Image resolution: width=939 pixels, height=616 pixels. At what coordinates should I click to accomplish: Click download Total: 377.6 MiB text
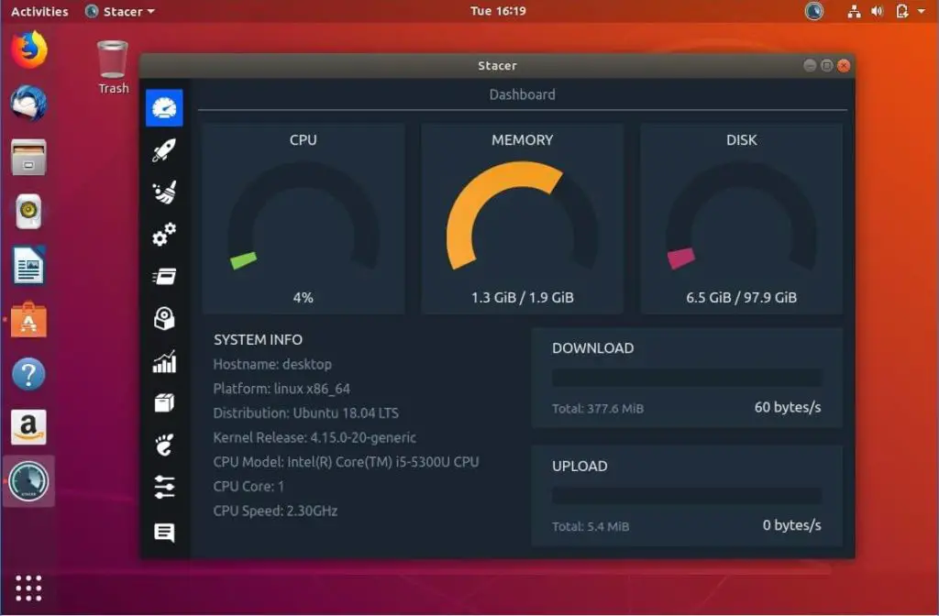point(598,409)
